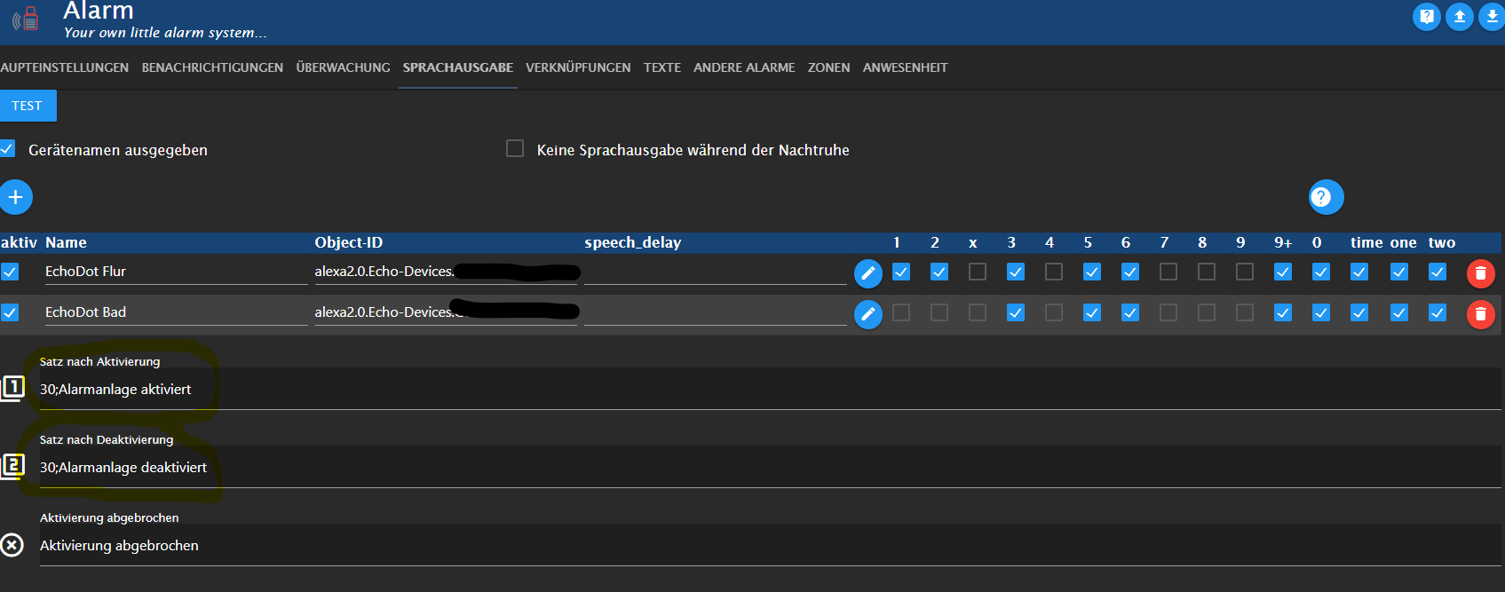
Task: Toggle aktiv checkbox for EchoDot Bad
Action: pos(9,312)
